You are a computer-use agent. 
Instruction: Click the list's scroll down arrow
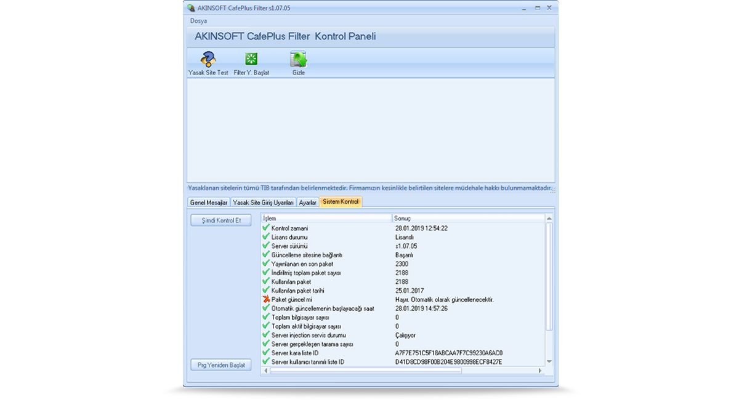549,362
